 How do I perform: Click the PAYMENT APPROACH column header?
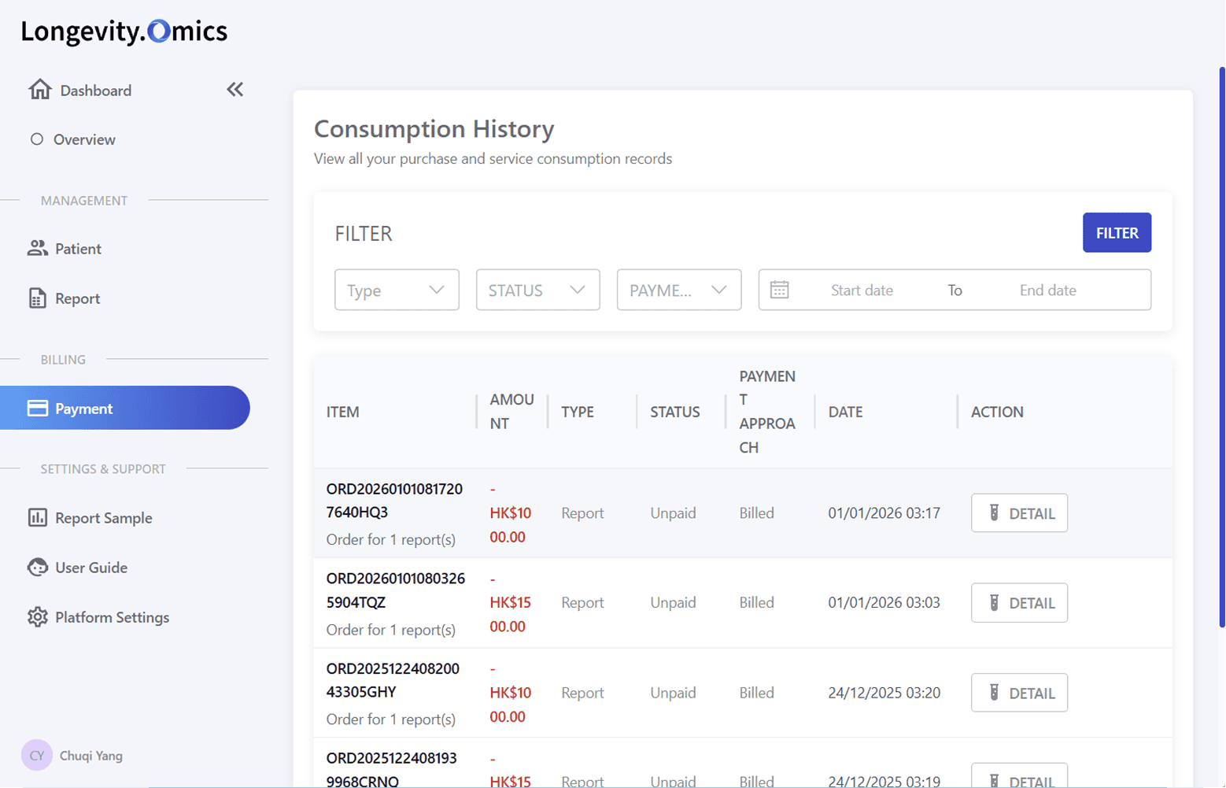click(x=767, y=412)
